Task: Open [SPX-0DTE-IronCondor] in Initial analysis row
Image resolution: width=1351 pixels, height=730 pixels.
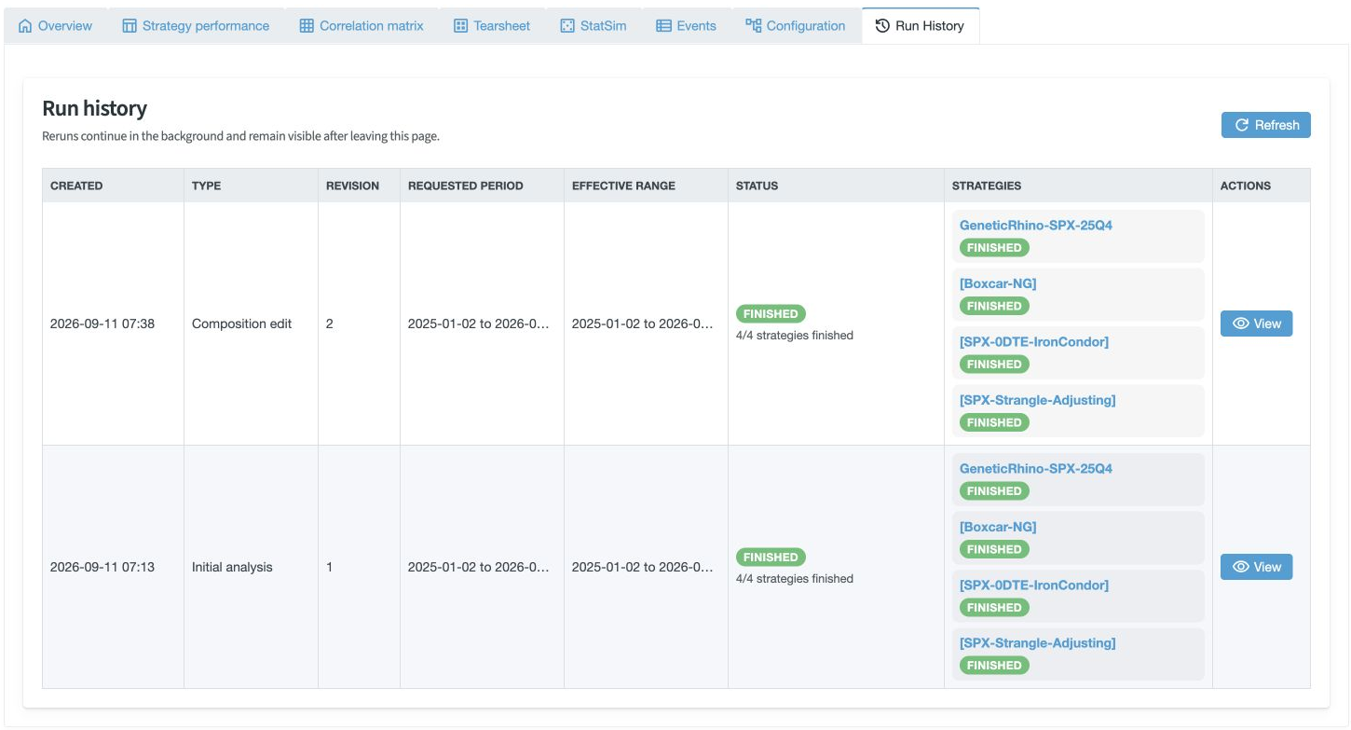Action: [x=1033, y=585]
